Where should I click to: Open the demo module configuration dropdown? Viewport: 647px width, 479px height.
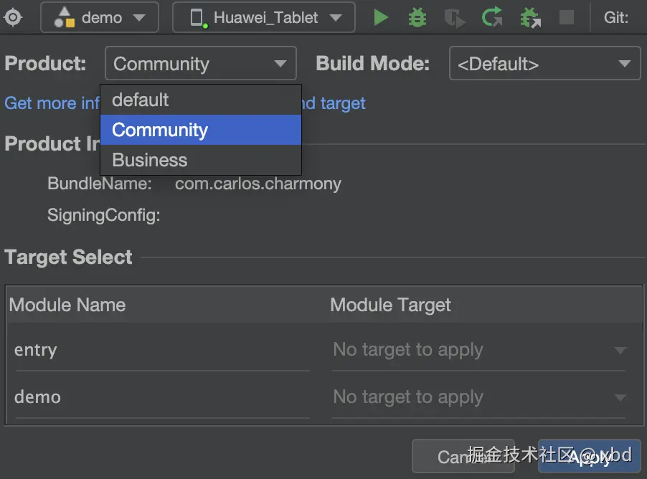(x=100, y=17)
